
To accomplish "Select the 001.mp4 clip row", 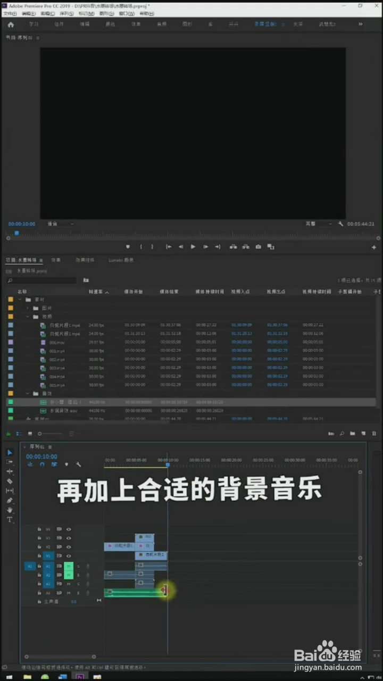I will point(191,351).
